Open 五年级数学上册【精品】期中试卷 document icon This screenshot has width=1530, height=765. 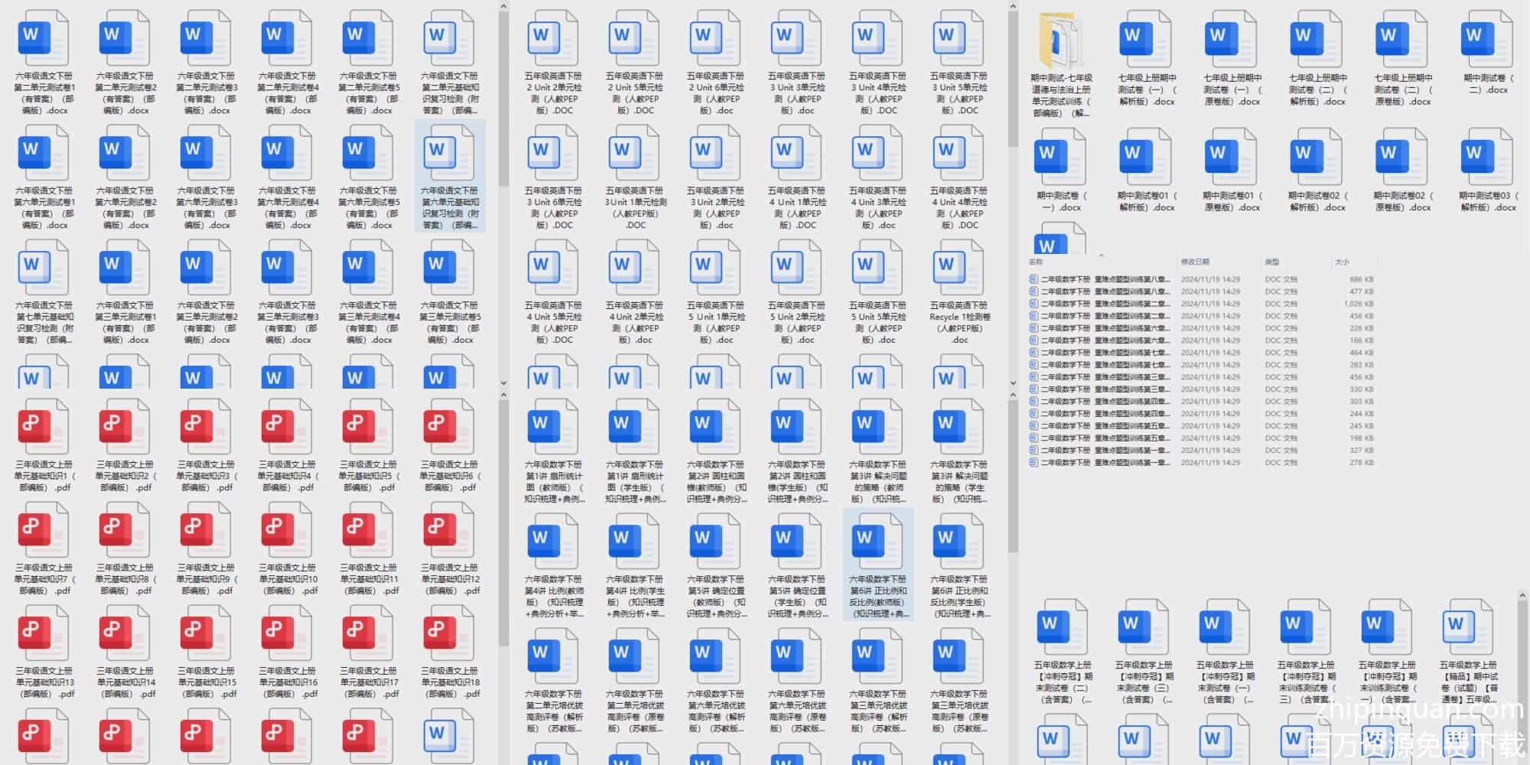[1467, 629]
